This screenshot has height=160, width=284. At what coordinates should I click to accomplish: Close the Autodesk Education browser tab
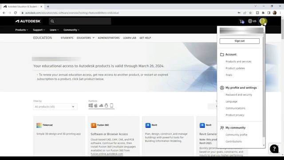41,7
